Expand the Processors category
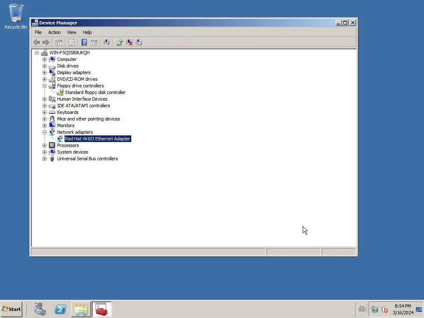 tap(44, 145)
